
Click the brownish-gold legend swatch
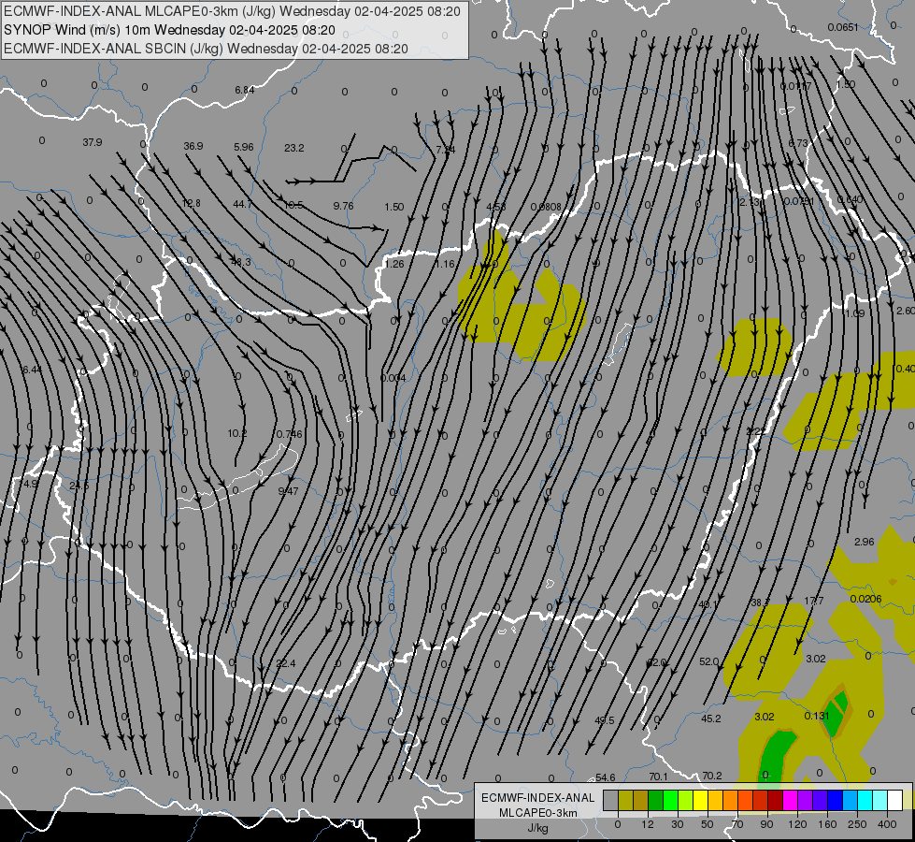click(x=641, y=800)
